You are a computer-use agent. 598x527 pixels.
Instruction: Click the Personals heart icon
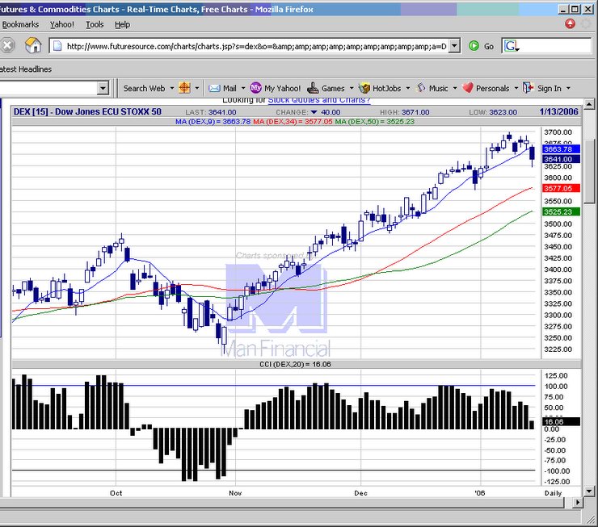[468, 88]
